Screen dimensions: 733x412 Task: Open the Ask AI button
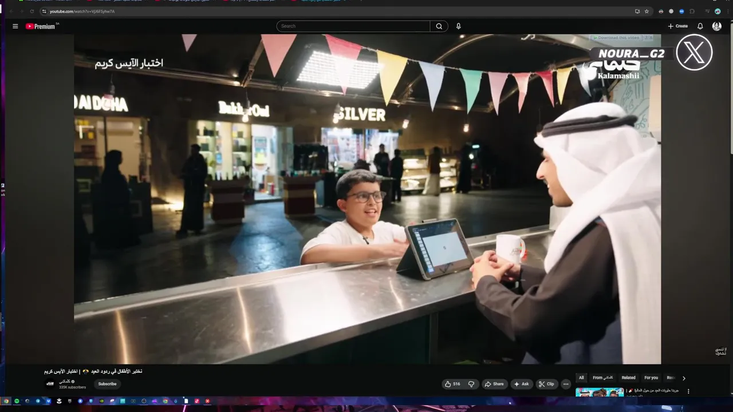tap(521, 384)
